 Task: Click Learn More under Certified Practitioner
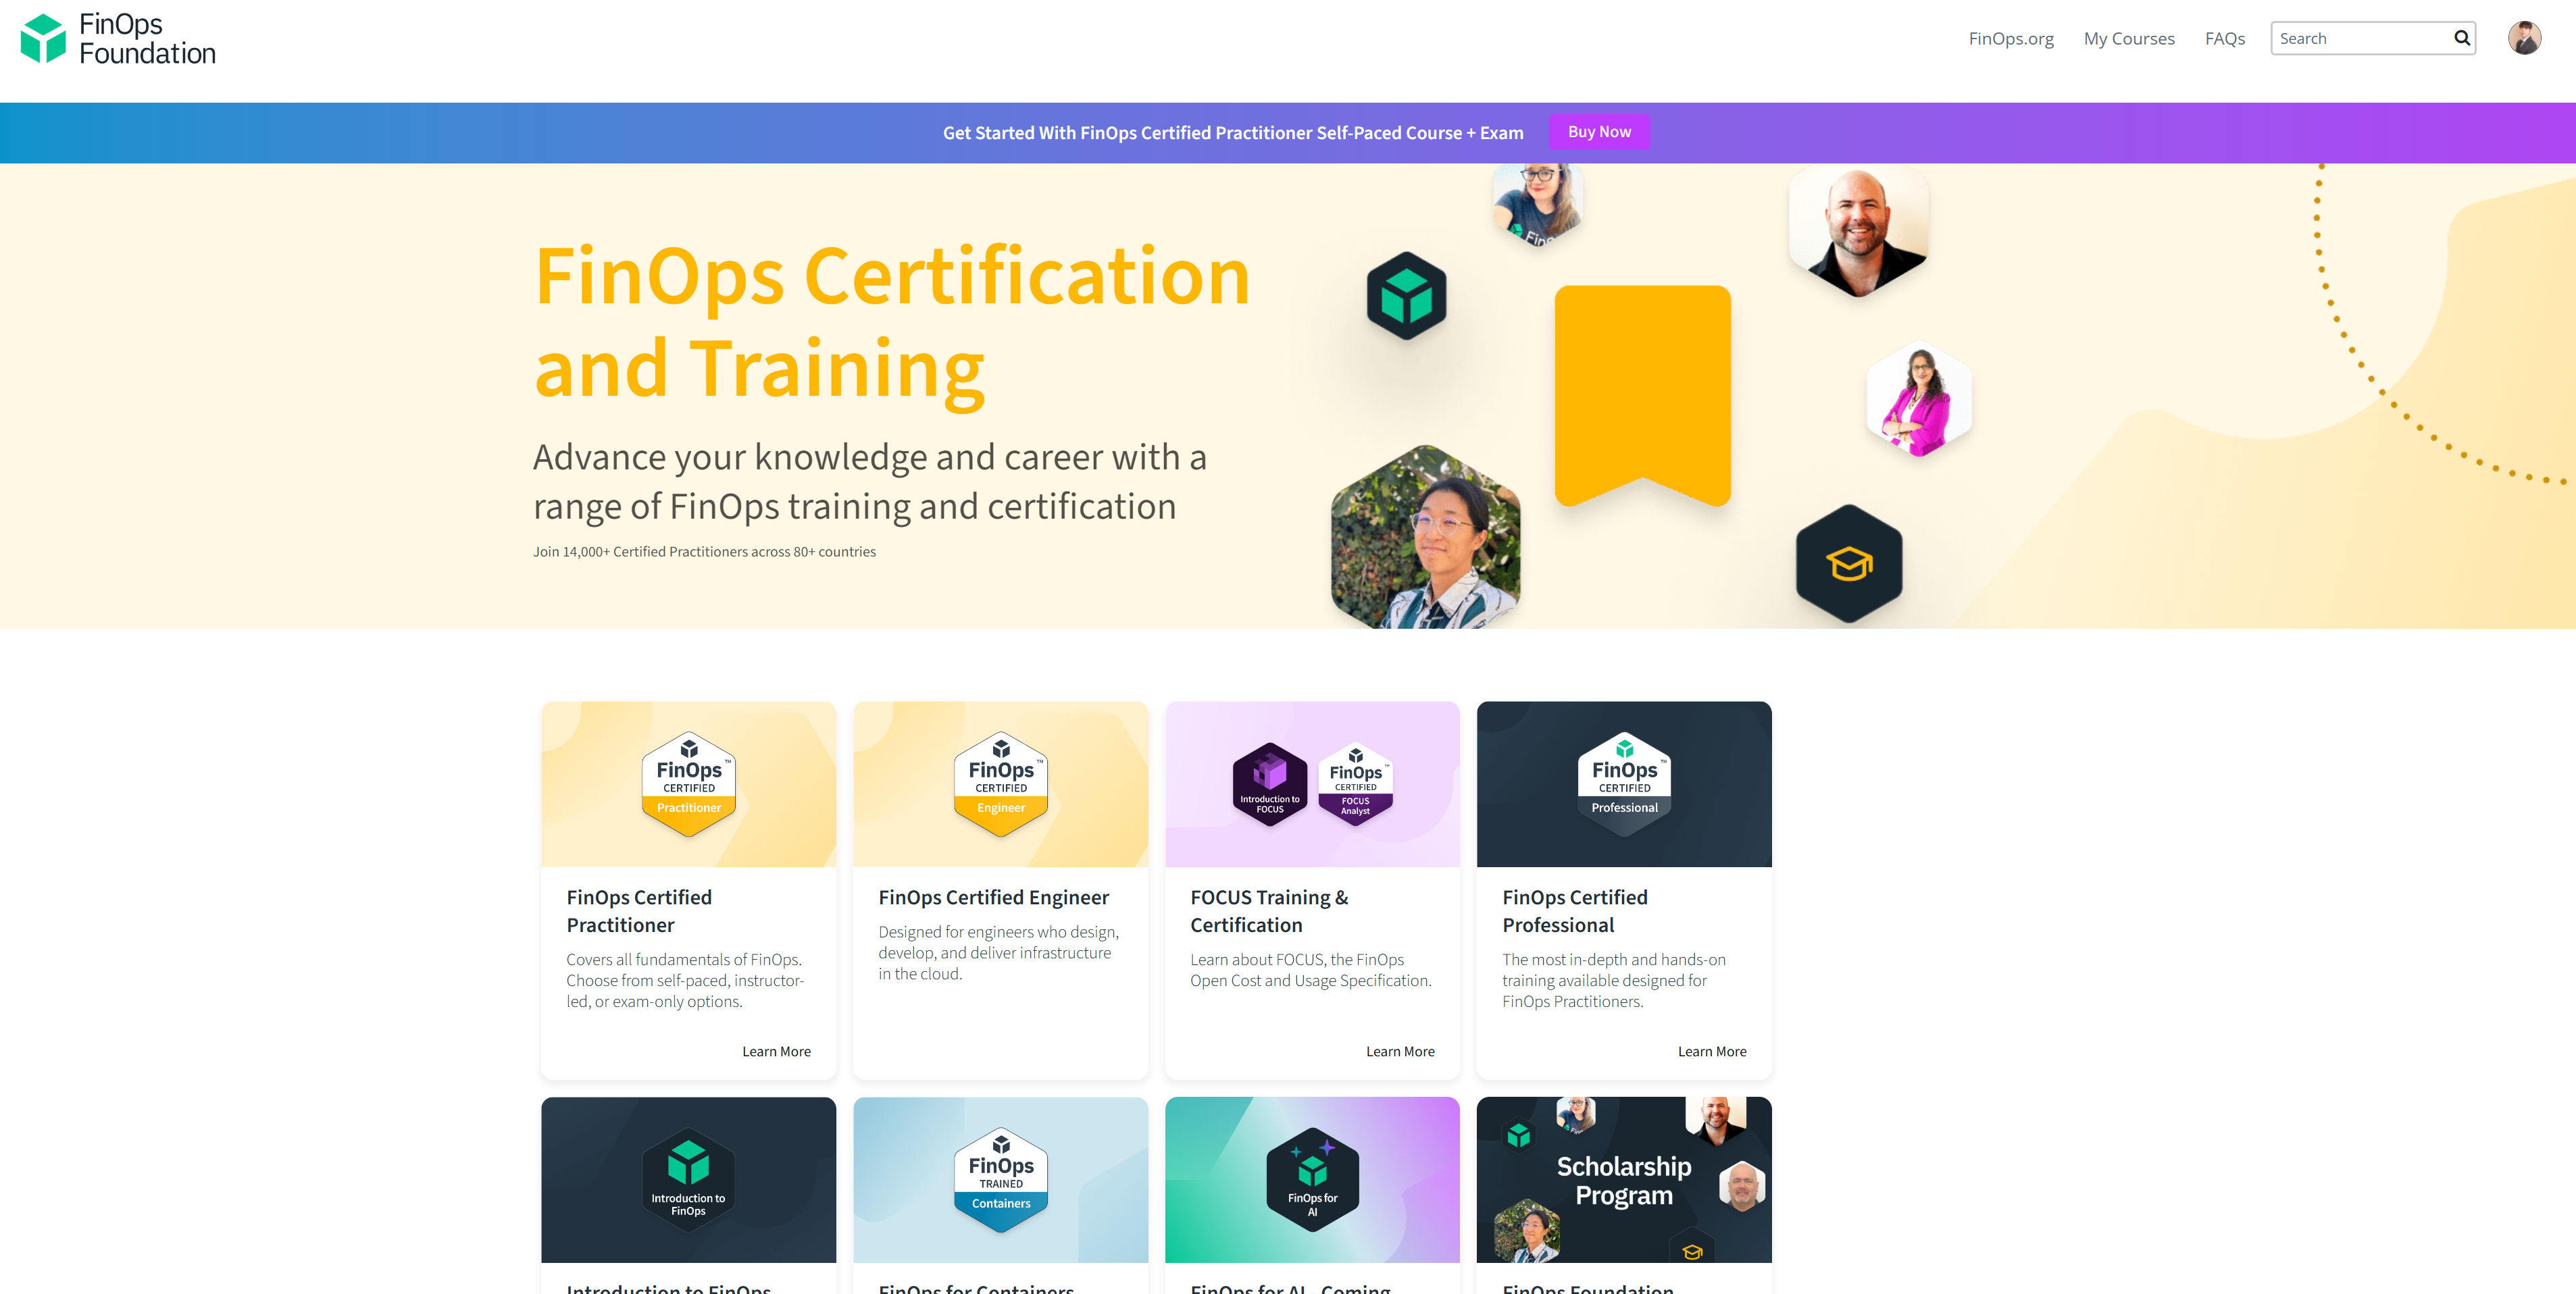(776, 1051)
